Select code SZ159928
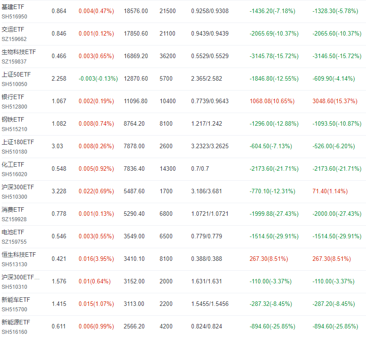Image resolution: width=366 pixels, height=337 pixels. pyautogui.click(x=14, y=219)
